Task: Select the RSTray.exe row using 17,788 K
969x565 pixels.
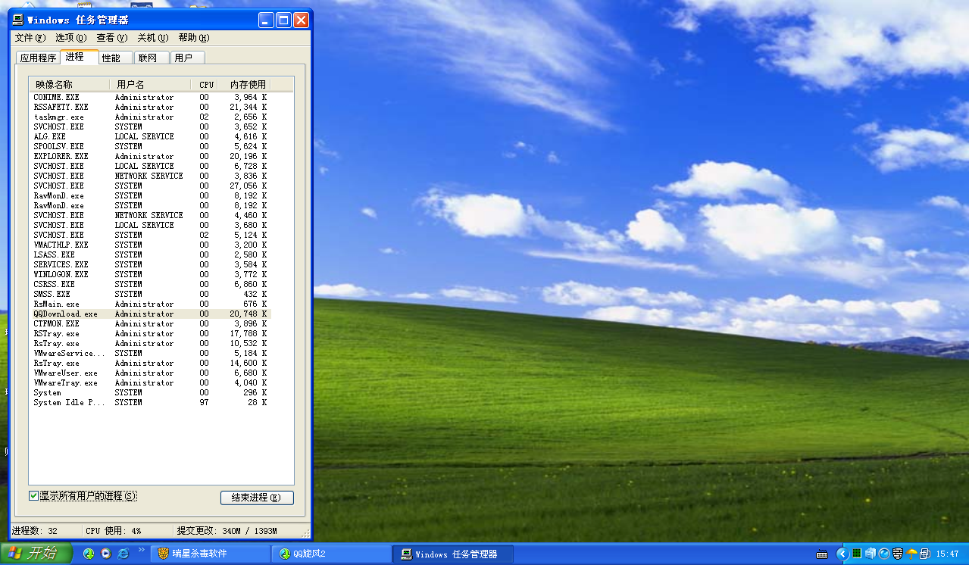Action: 150,333
